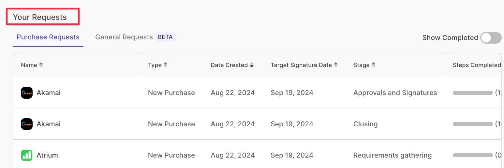Image resolution: width=504 pixels, height=168 pixels.
Task: Click the first Akamai logo icon
Action: pyautogui.click(x=27, y=93)
